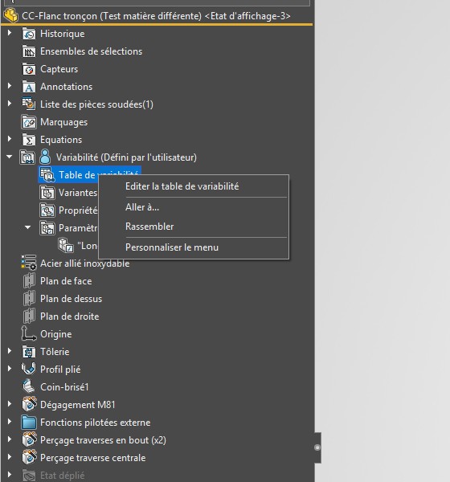Select the Plan de dessus label
Image resolution: width=450 pixels, height=482 pixels.
[x=71, y=299]
